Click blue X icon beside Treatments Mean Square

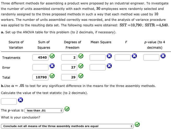point(109,56)
